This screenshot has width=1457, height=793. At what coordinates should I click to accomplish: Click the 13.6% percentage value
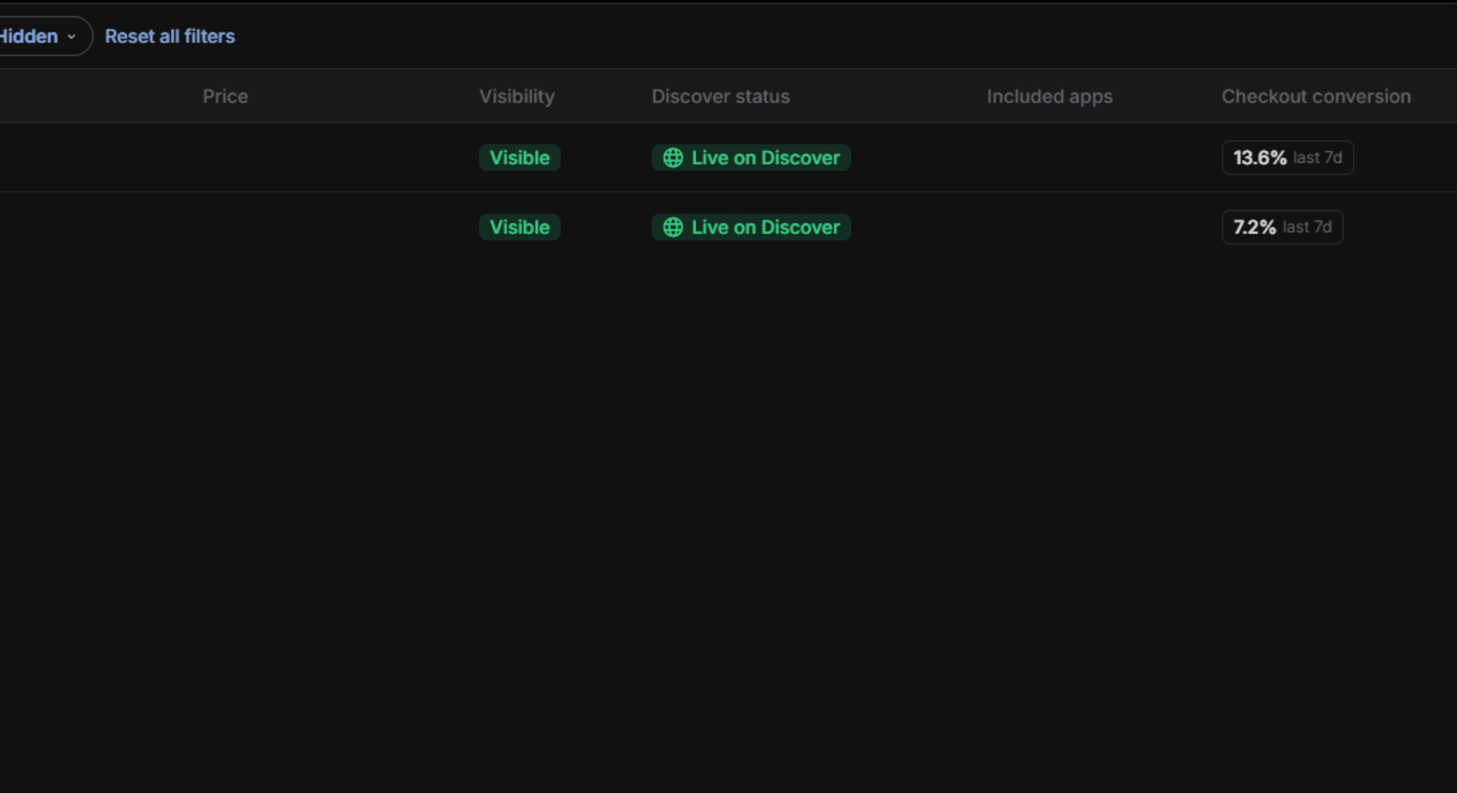tap(1260, 158)
